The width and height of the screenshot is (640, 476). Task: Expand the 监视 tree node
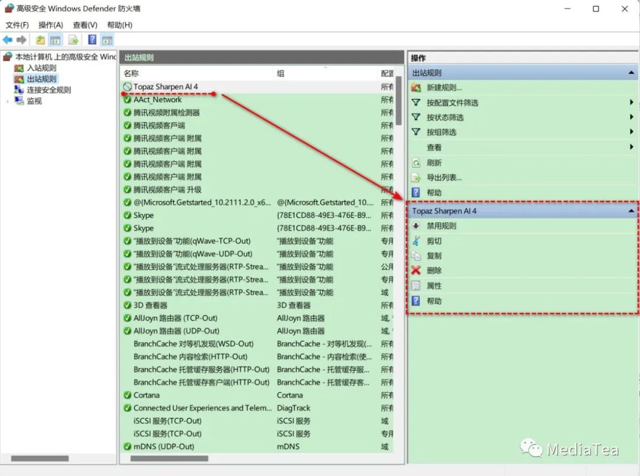pyautogui.click(x=7, y=101)
